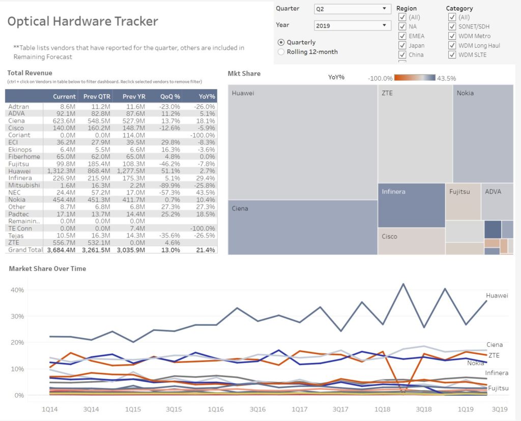This screenshot has height=421, width=521.
Task: Select the ADVA vendor in table
Action: click(x=16, y=113)
